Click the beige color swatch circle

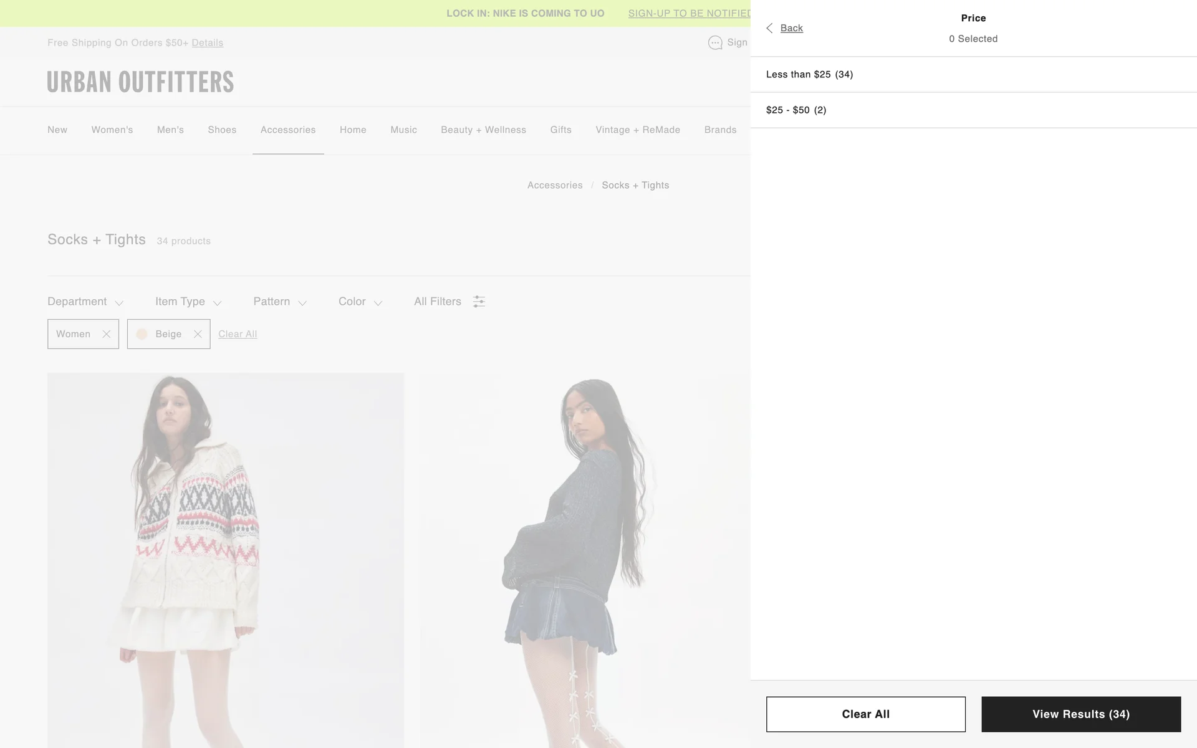(x=142, y=334)
